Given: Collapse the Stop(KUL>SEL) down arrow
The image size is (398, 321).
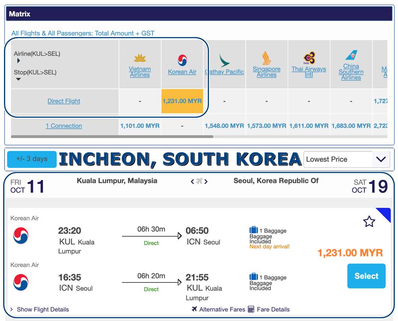Looking at the screenshot, I should 18,79.
